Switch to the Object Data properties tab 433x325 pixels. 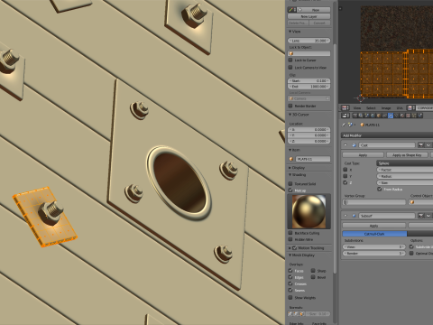tap(396, 116)
